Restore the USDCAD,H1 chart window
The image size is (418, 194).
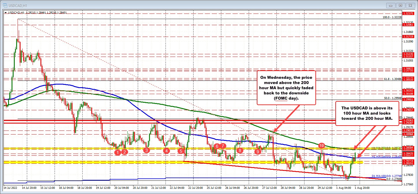click(401, 5)
